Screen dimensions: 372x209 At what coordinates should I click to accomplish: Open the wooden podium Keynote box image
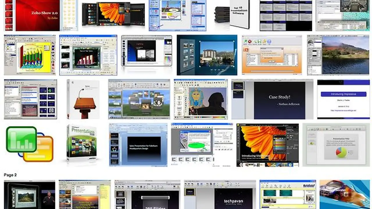[x=84, y=99]
